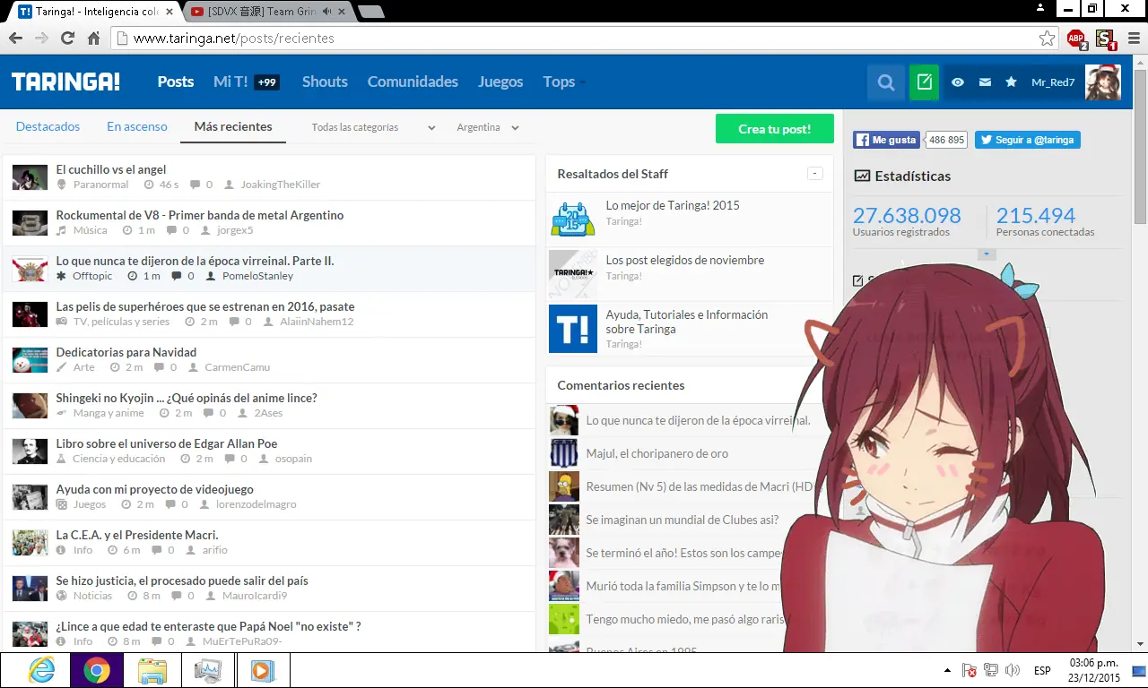Viewport: 1148px width, 688px height.
Task: Expand the statistics panel arrow
Action: coord(987,254)
